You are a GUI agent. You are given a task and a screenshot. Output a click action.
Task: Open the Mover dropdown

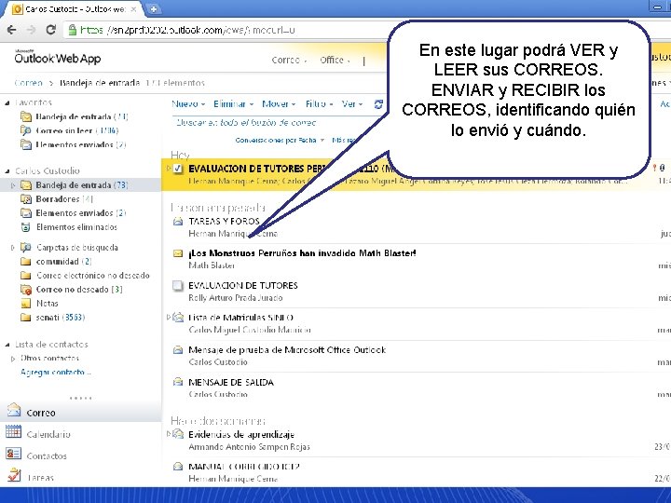point(279,104)
